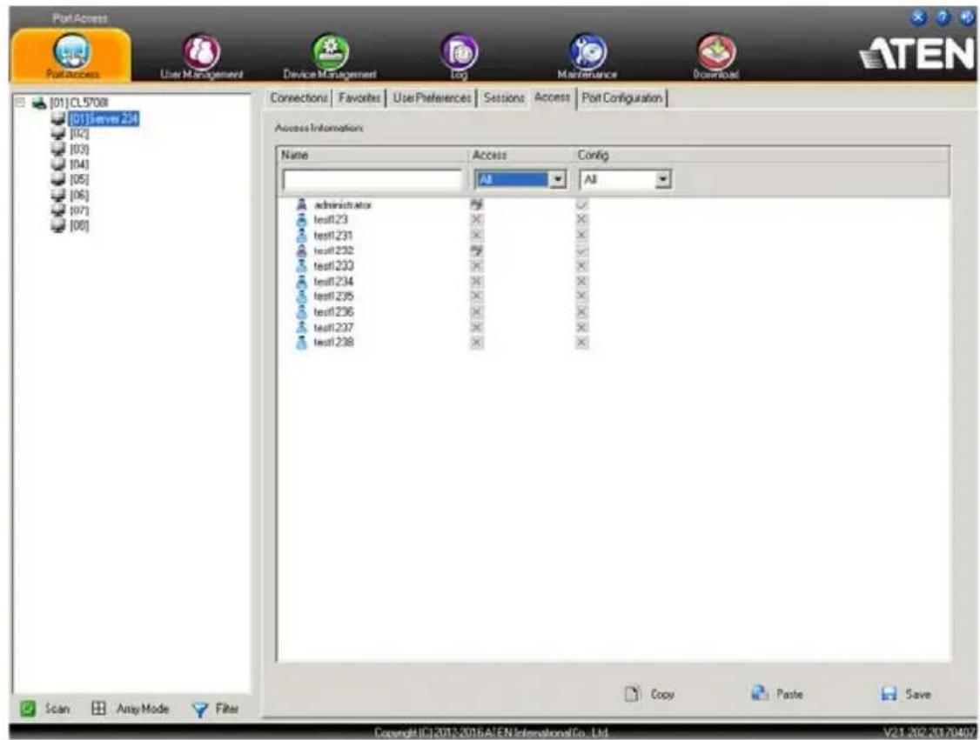
Task: Toggle Access setting for test1233
Action: [x=476, y=265]
